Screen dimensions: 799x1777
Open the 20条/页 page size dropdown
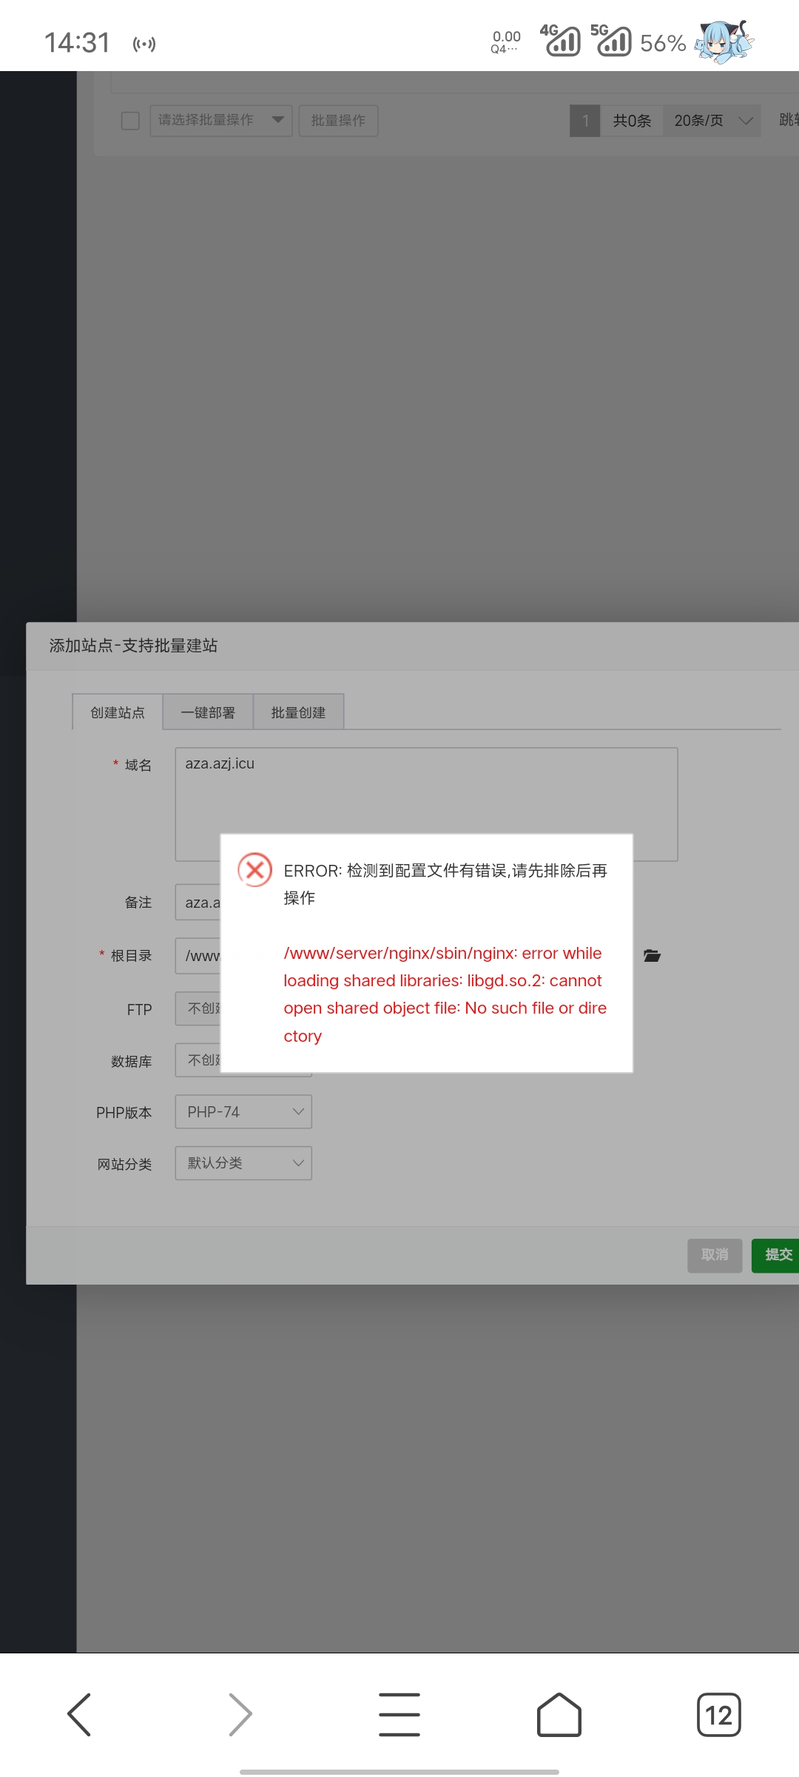click(x=712, y=121)
